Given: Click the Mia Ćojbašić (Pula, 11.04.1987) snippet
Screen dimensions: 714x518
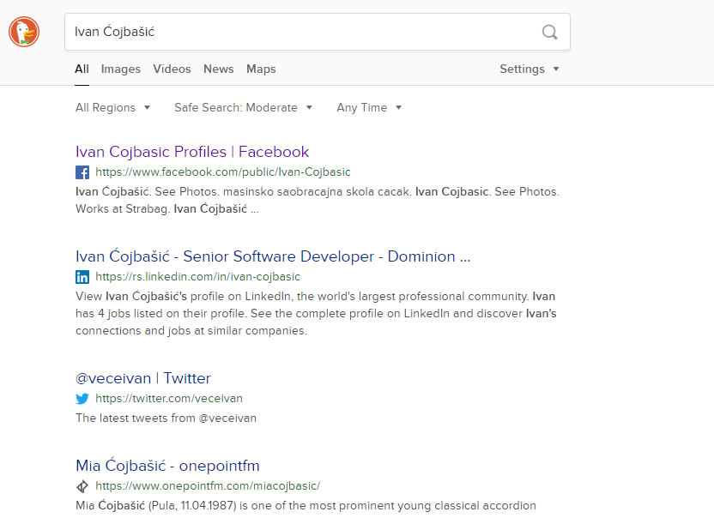Looking at the screenshot, I should click(306, 506).
